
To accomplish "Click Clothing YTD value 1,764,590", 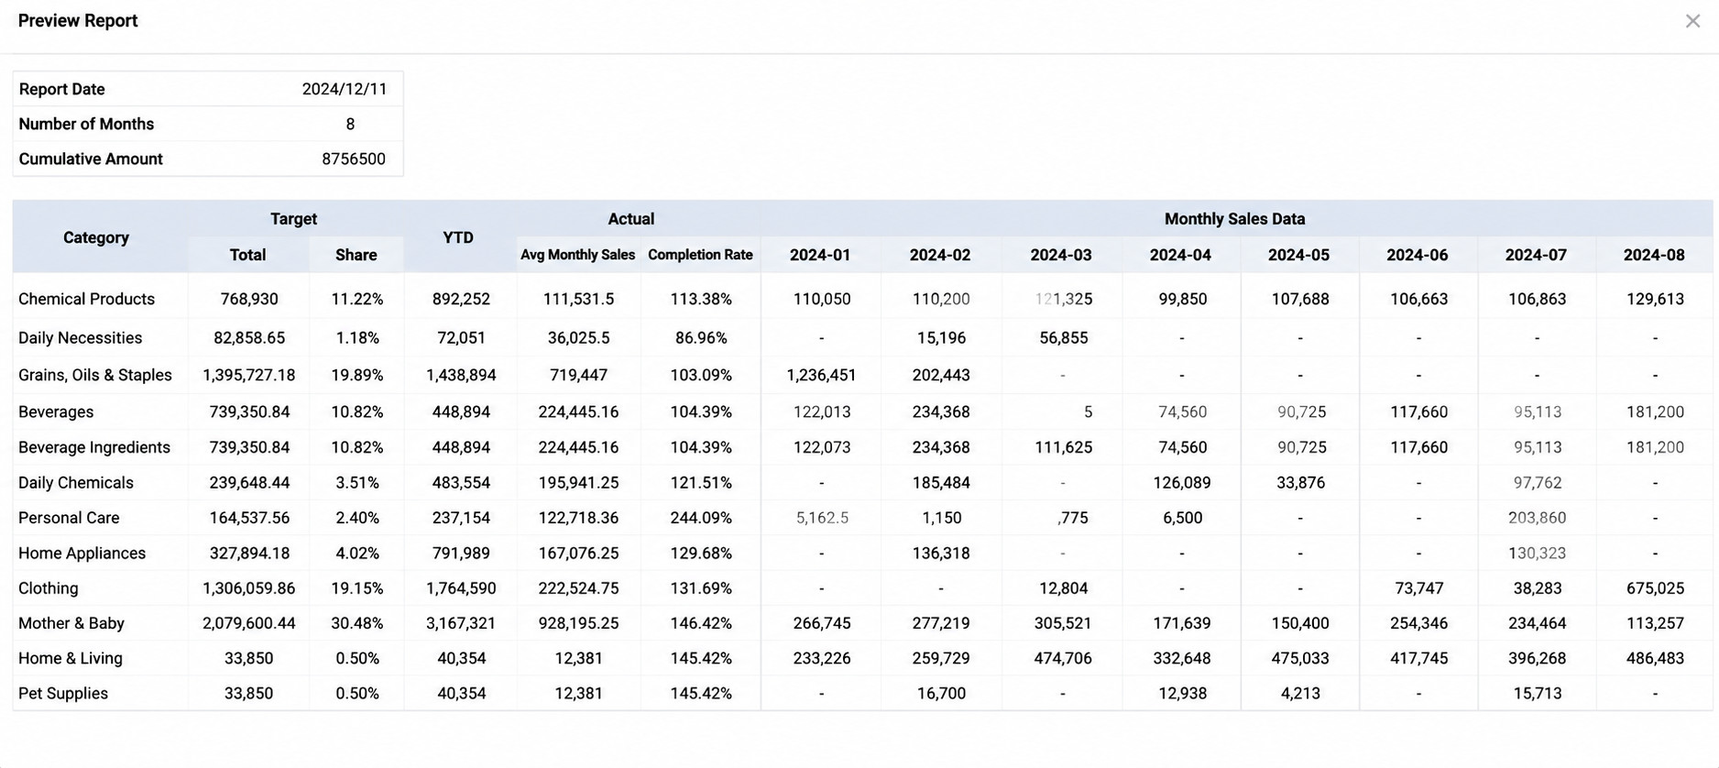I will (x=461, y=588).
